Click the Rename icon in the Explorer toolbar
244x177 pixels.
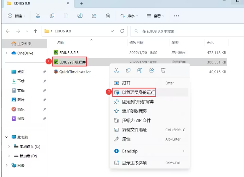80,16
